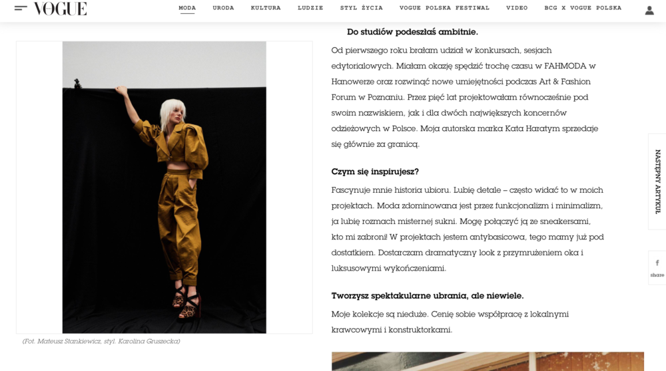This screenshot has width=666, height=371.
Task: Select the MODA menu item
Action: tap(187, 8)
